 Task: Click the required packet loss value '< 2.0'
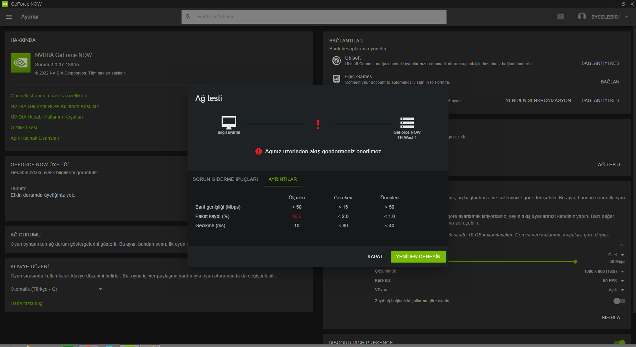pos(343,216)
